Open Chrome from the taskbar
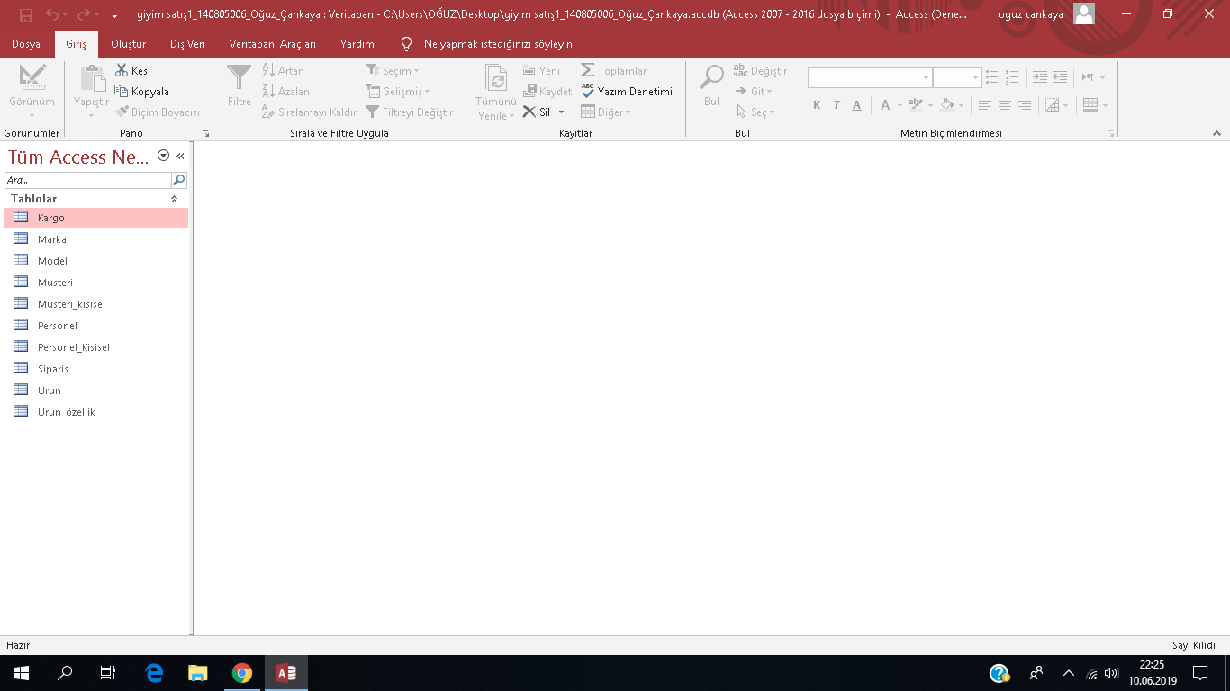 [242, 672]
